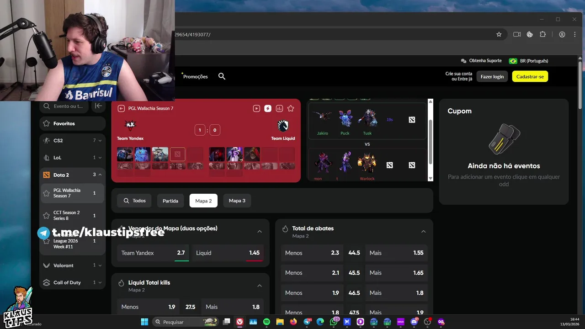
Task: Select the Todos market filter
Action: [x=134, y=201]
